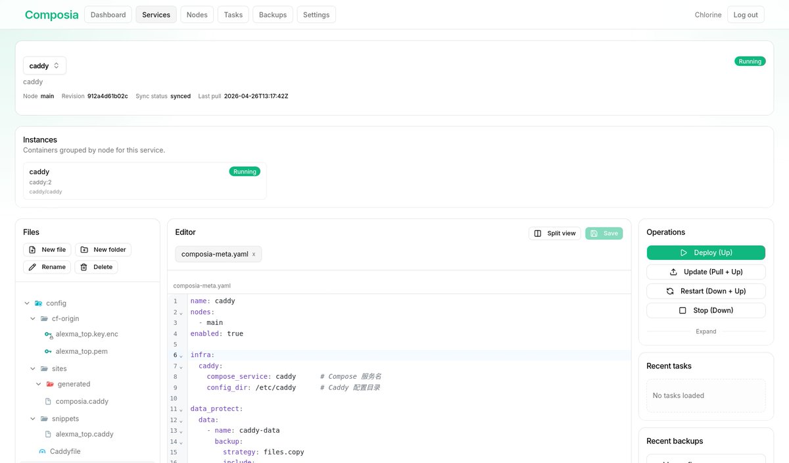Click the Rename button label
This screenshot has width=789, height=463.
tap(53, 267)
